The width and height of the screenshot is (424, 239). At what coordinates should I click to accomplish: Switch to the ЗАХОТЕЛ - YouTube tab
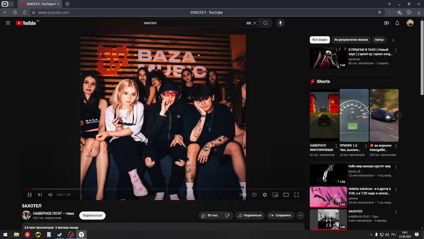tap(40, 4)
